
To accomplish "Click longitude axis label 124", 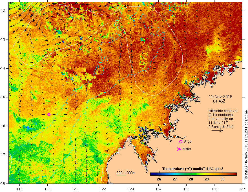I will pyautogui.click(x=159, y=189).
